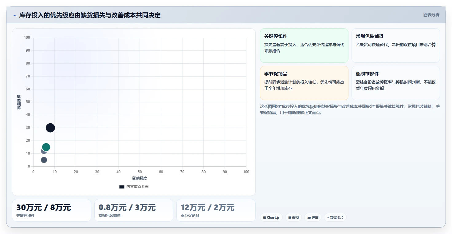Image resolution: width=452 pixels, height=234 pixels.
Task: Open the 季节促销品 orange card
Action: [x=304, y=83]
